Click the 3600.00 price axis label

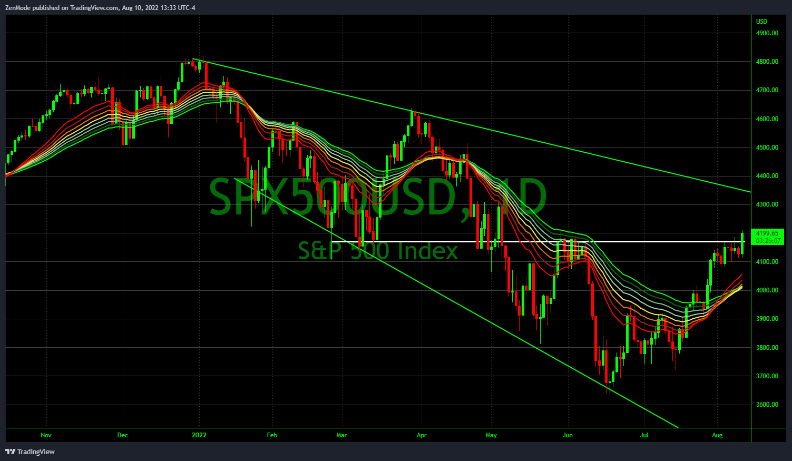(x=767, y=405)
